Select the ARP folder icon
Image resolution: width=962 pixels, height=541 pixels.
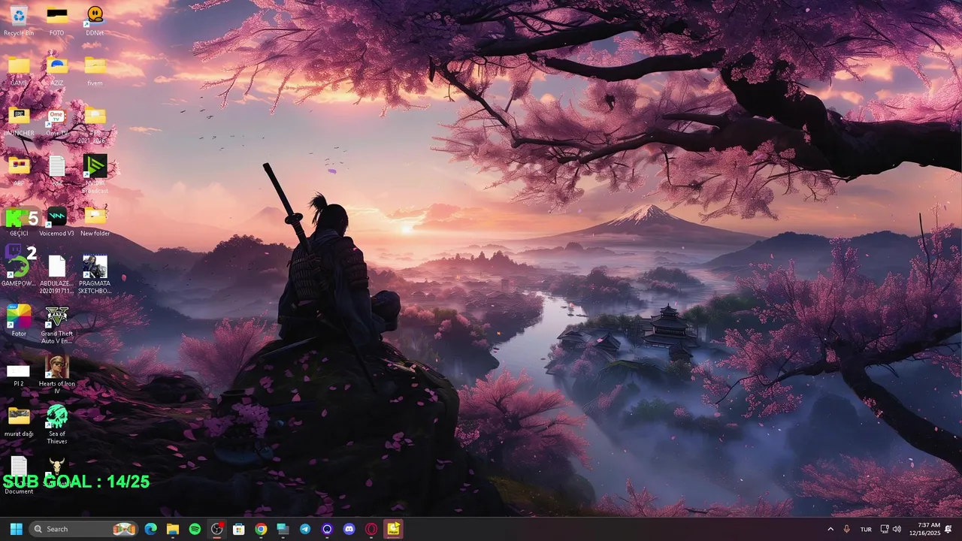[x=19, y=171]
